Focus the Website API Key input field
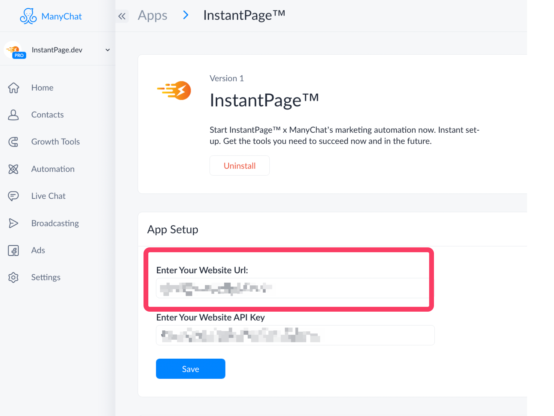The width and height of the screenshot is (554, 416). (x=295, y=335)
